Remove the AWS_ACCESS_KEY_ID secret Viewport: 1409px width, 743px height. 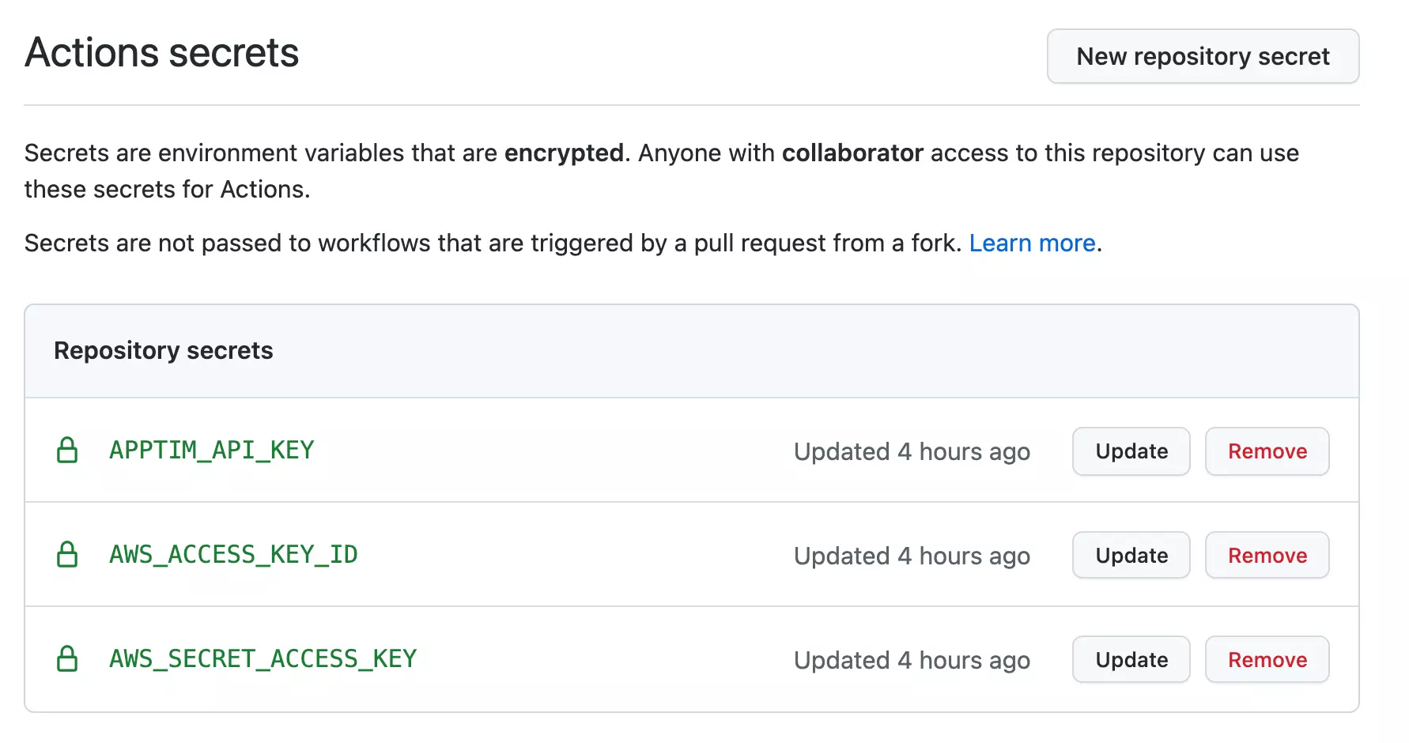coord(1267,555)
